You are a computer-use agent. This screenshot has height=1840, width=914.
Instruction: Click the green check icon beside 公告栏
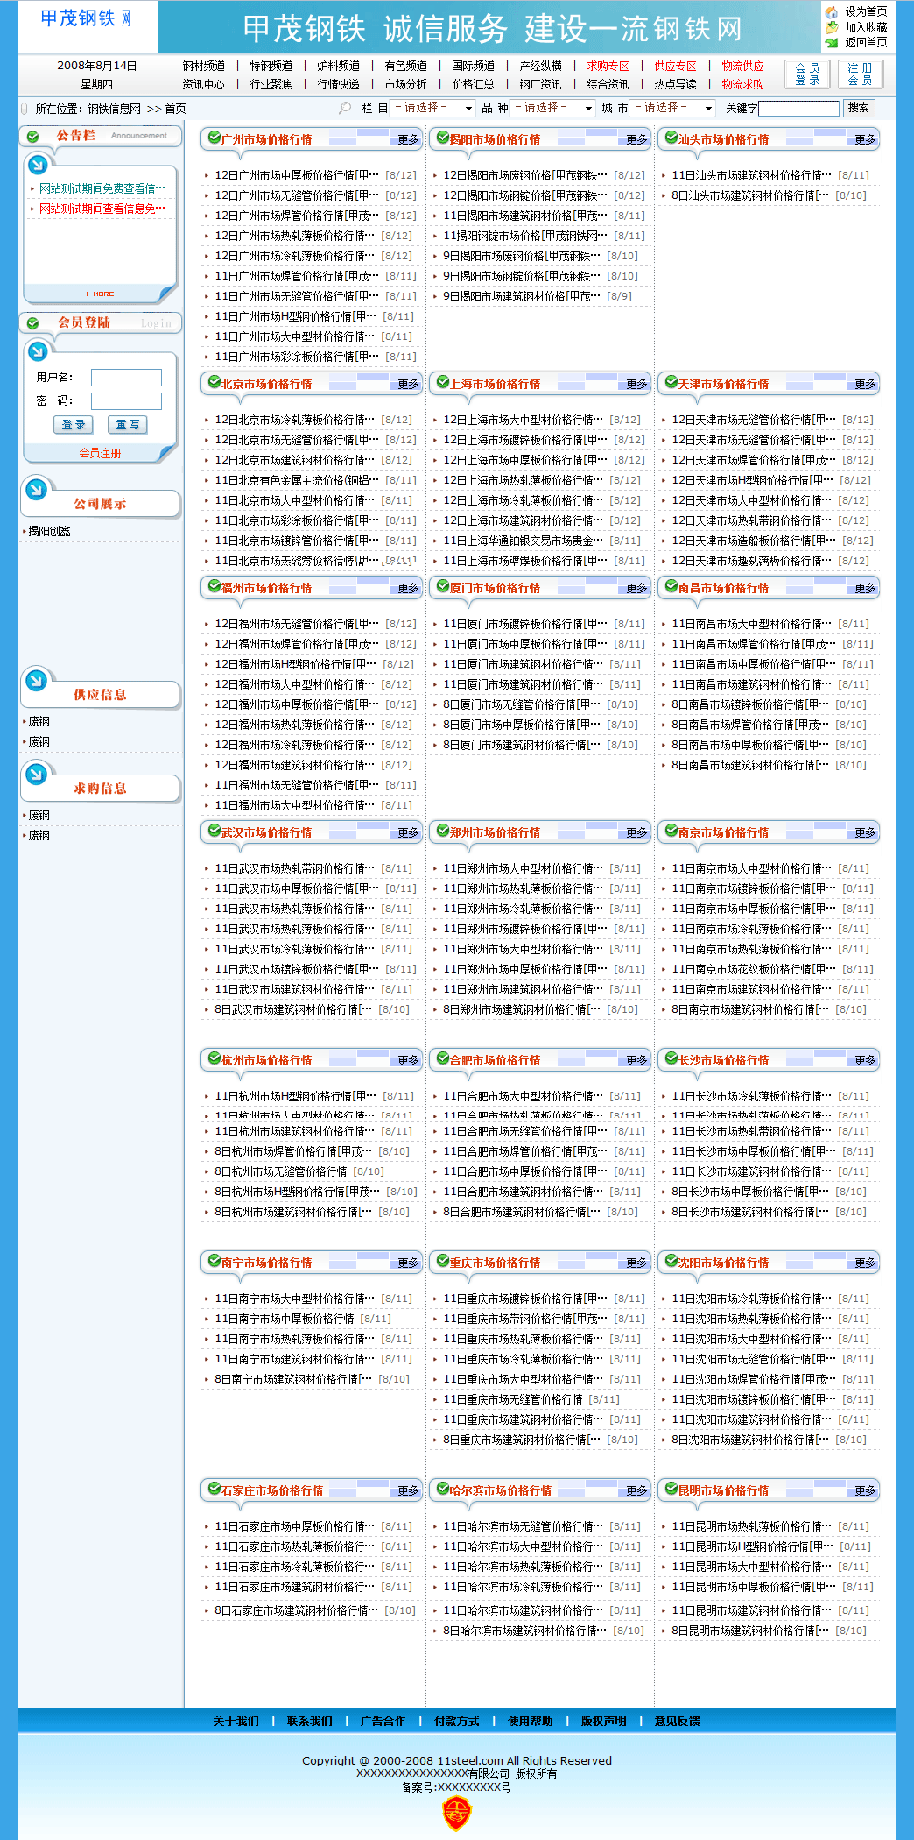coord(33,137)
